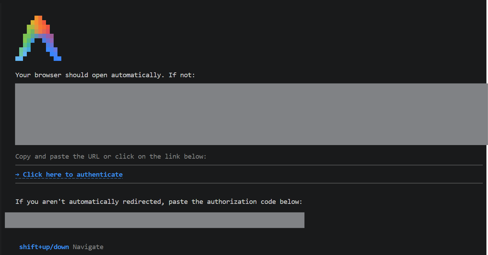This screenshot has height=255, width=488.
Task: Click the word URL in the copy instruction
Action: tap(94, 157)
